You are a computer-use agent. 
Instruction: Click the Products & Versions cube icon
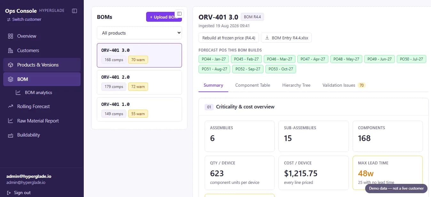11,65
